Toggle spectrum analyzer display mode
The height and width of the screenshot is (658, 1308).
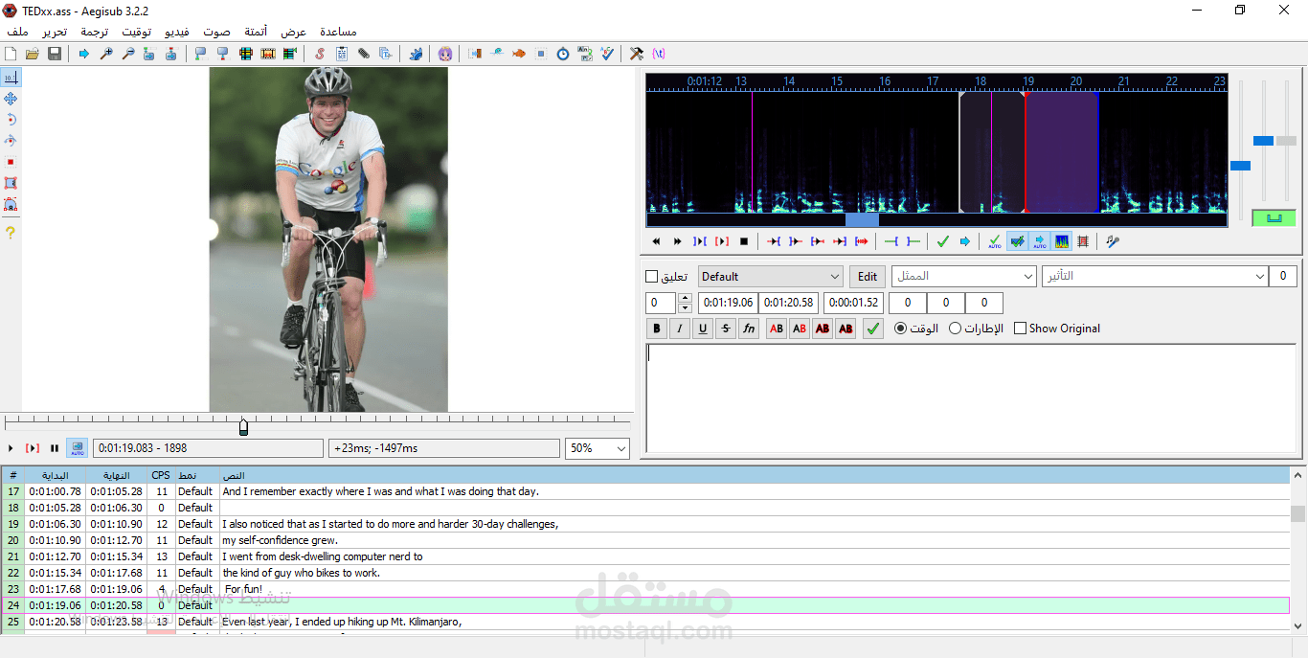coord(1061,241)
